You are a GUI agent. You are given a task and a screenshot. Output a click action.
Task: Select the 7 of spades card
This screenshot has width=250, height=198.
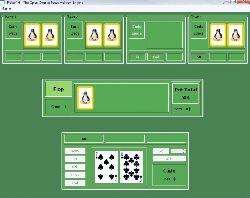(x=106, y=167)
